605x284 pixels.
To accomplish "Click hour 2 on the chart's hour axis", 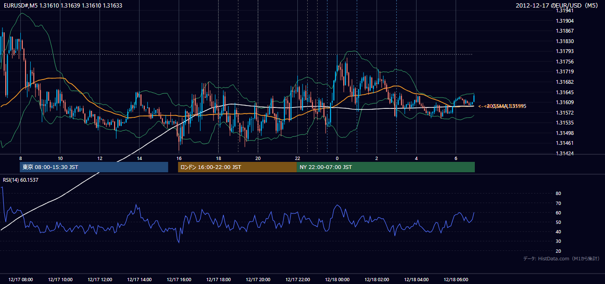I will (x=377, y=158).
